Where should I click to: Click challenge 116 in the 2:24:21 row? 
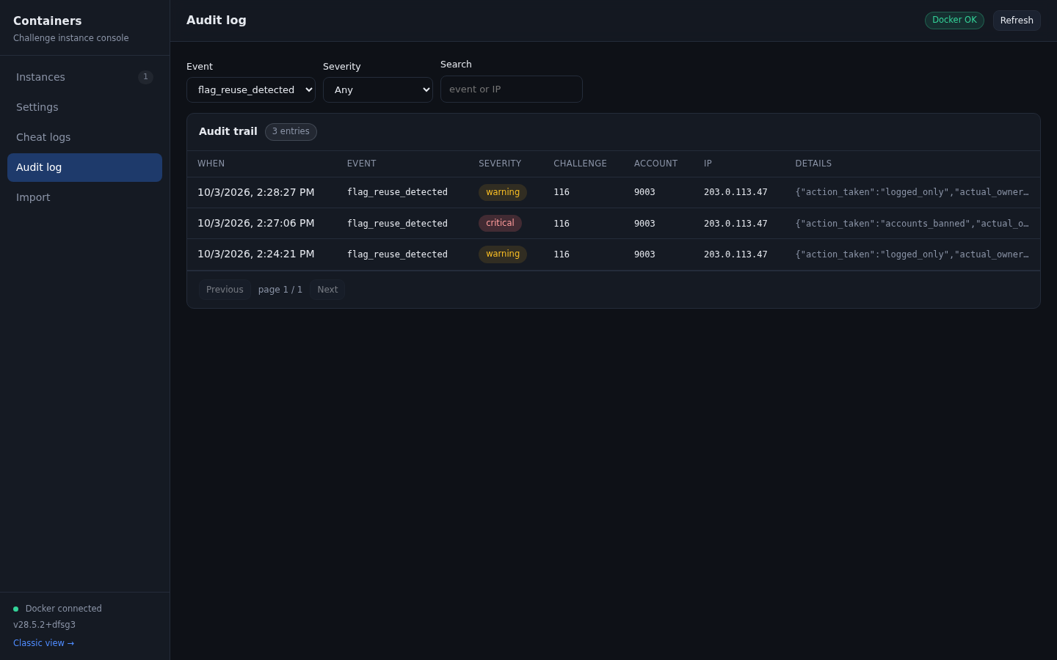pos(562,254)
